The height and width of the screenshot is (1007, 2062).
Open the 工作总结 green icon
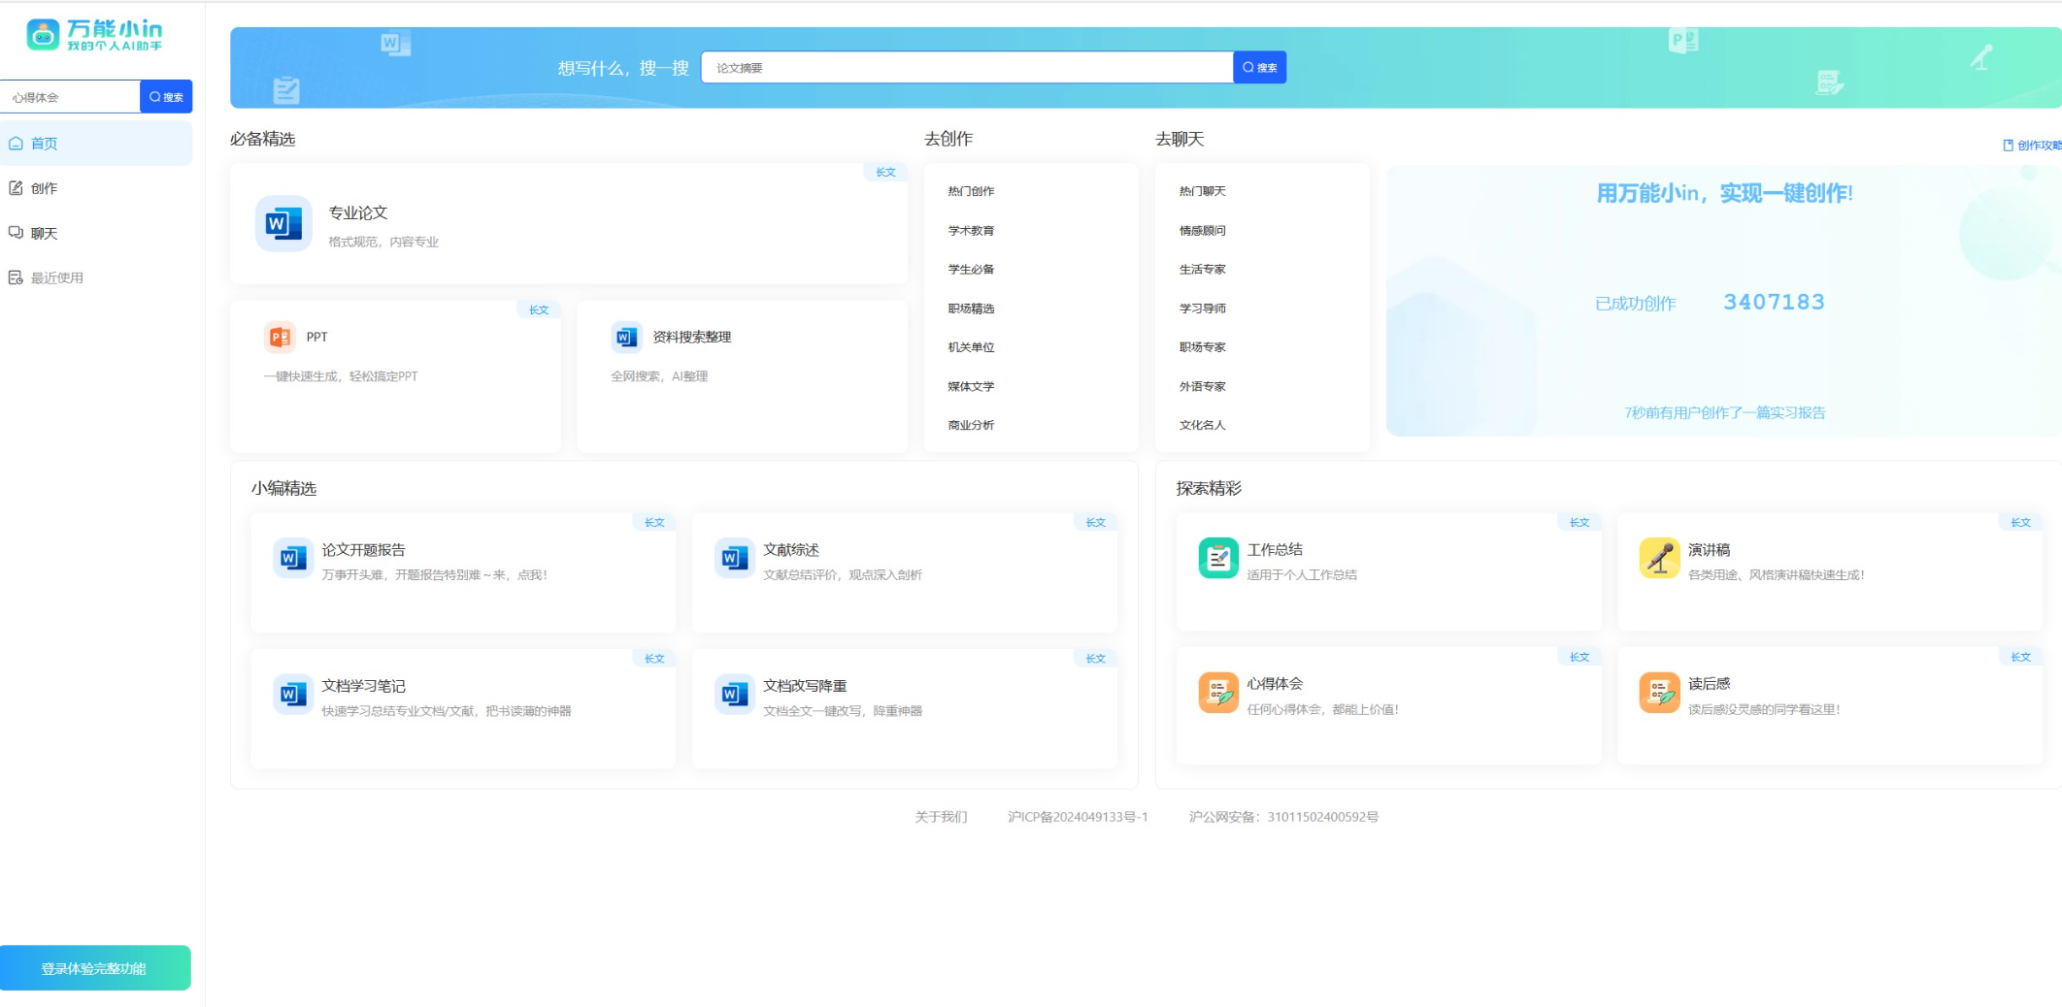pyautogui.click(x=1217, y=558)
